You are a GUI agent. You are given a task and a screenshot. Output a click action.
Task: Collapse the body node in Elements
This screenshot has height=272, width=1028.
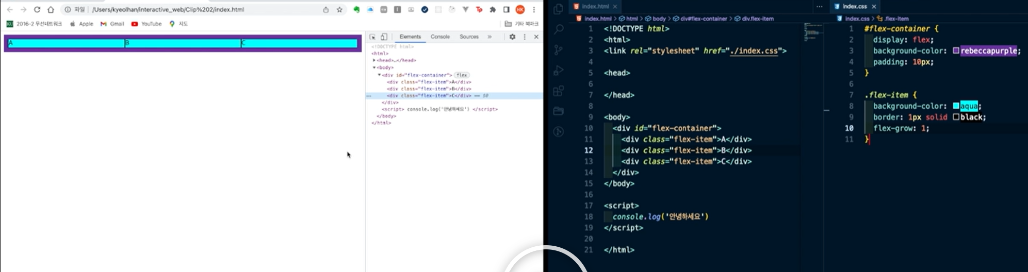[x=374, y=67]
